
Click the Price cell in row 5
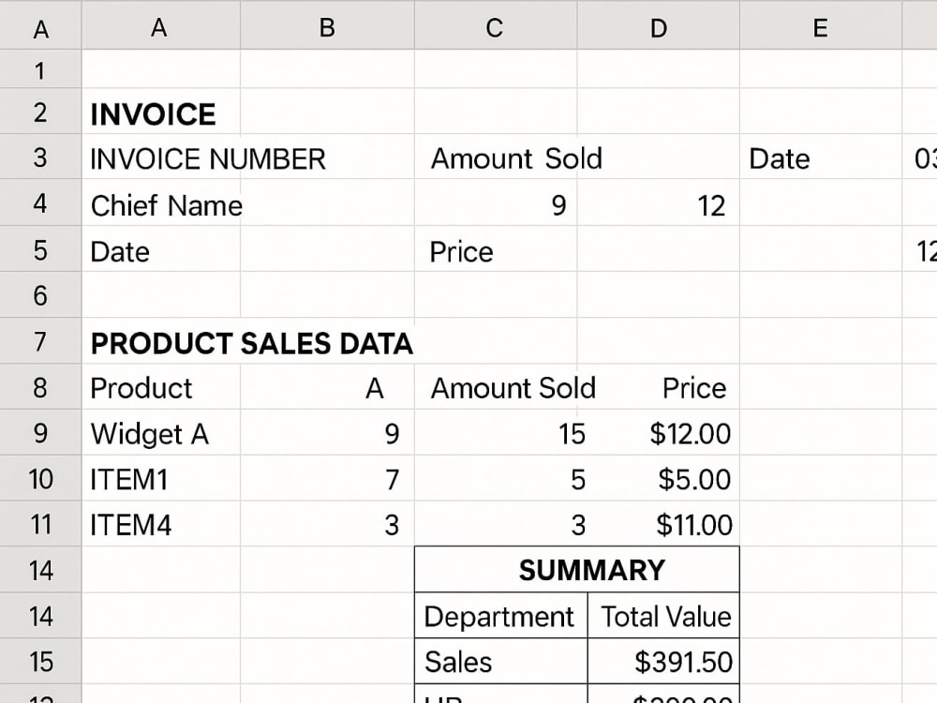[x=496, y=250]
